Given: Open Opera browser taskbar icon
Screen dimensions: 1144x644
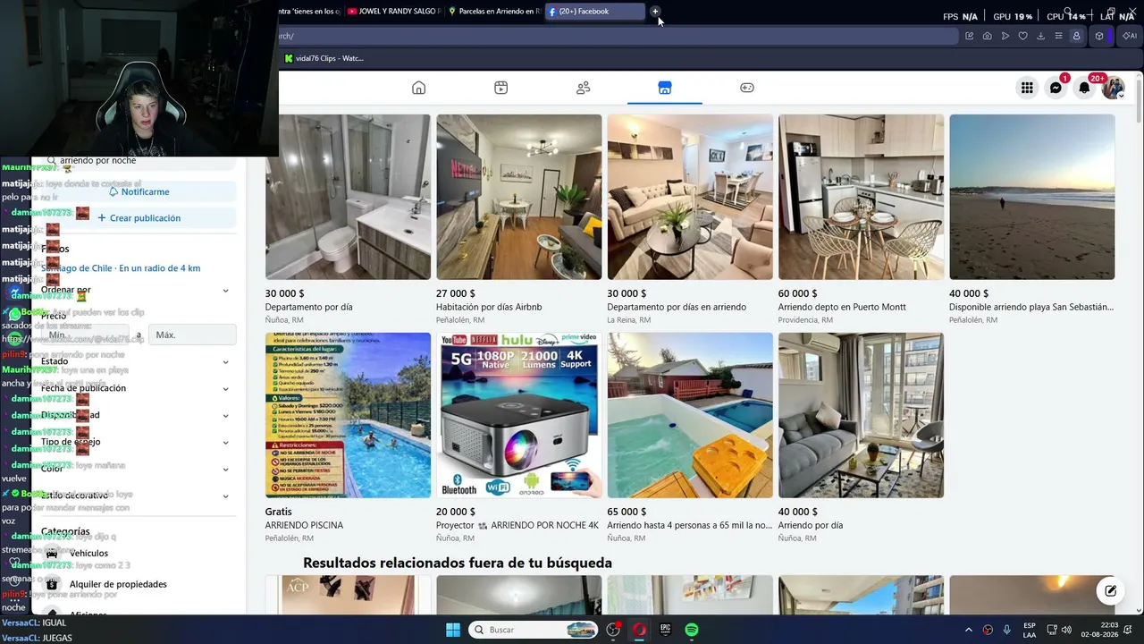Looking at the screenshot, I should tap(639, 630).
